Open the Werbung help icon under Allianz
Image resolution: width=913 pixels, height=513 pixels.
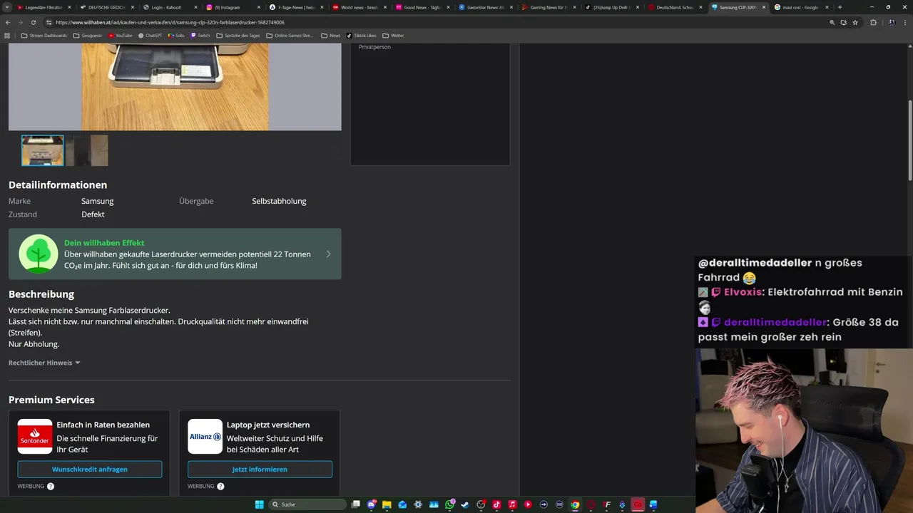pyautogui.click(x=220, y=486)
